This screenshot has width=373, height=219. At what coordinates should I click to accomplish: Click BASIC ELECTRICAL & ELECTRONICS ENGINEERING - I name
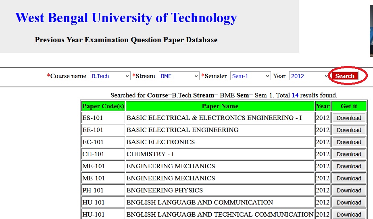coord(214,118)
